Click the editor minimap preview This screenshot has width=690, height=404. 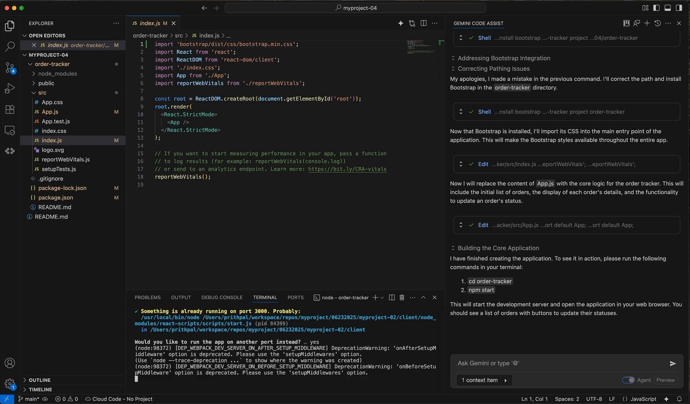(x=420, y=47)
